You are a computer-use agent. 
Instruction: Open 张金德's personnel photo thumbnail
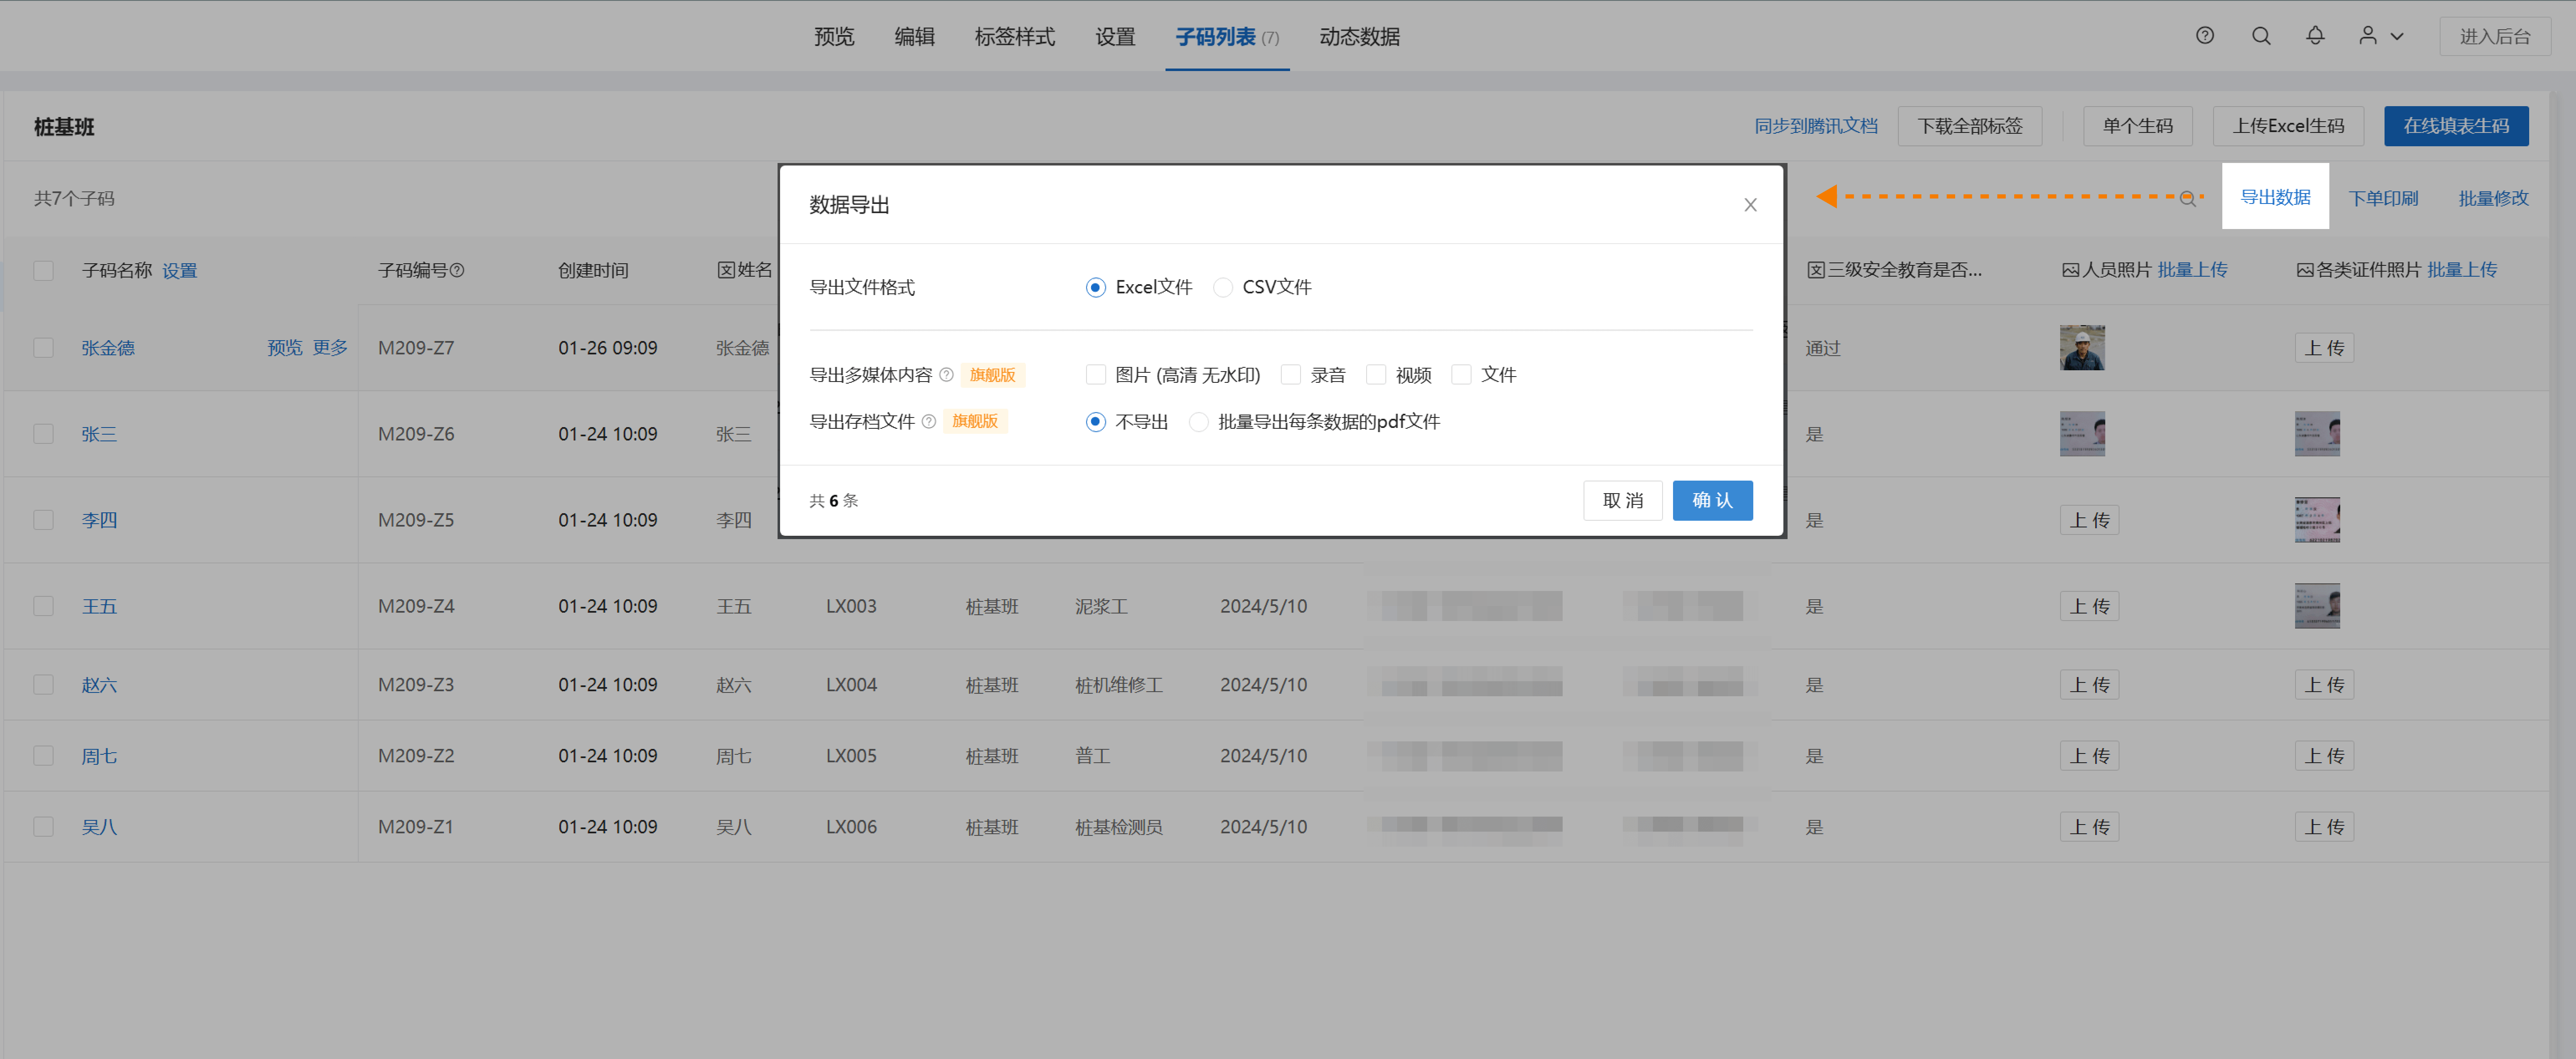[2082, 348]
